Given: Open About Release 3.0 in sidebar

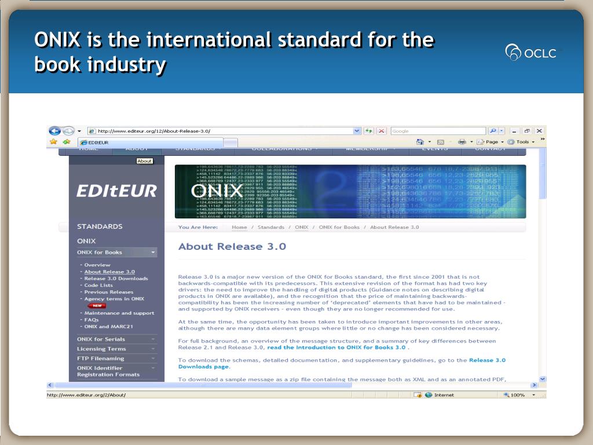Looking at the screenshot, I should (109, 272).
